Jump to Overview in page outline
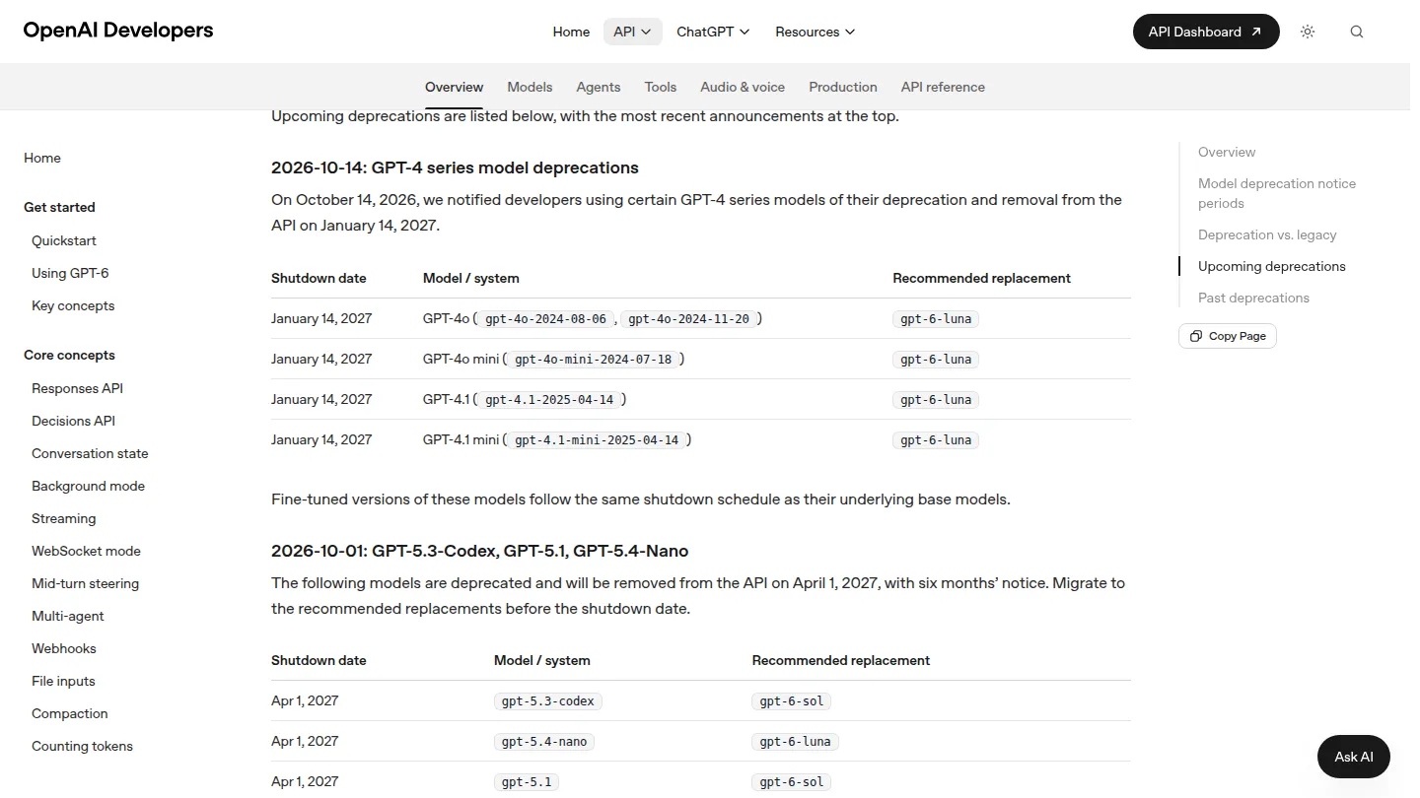The width and height of the screenshot is (1420, 798). (x=1227, y=152)
